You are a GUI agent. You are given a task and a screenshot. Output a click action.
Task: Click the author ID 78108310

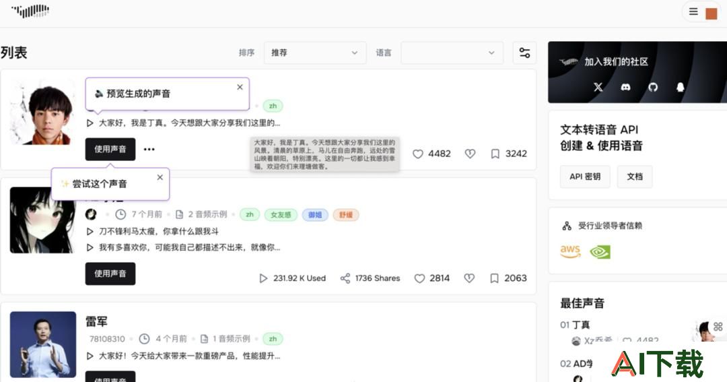(107, 339)
